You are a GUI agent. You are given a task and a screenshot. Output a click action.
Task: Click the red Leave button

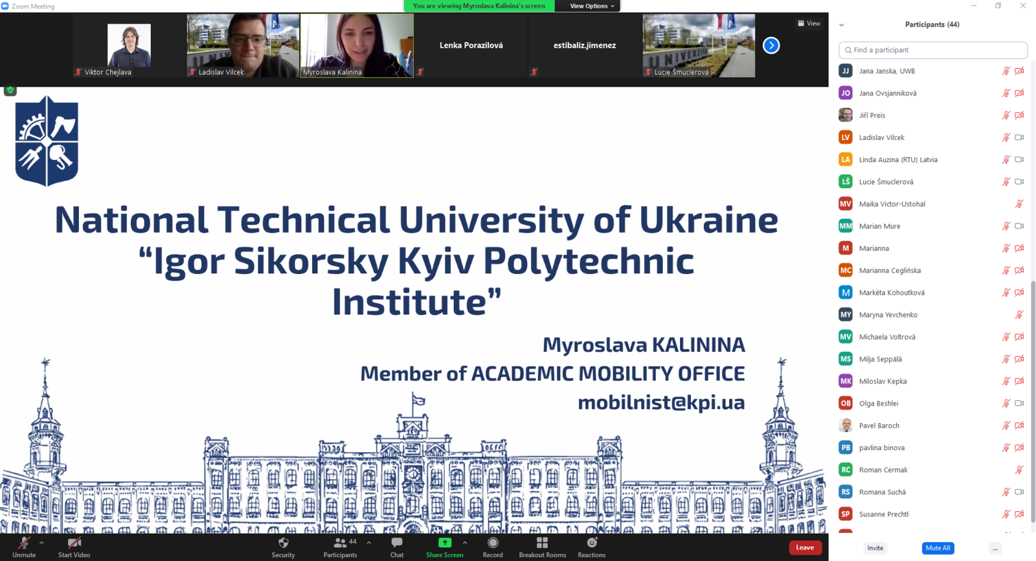pos(805,547)
